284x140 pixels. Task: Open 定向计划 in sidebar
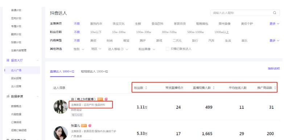pyautogui.click(x=16, y=18)
